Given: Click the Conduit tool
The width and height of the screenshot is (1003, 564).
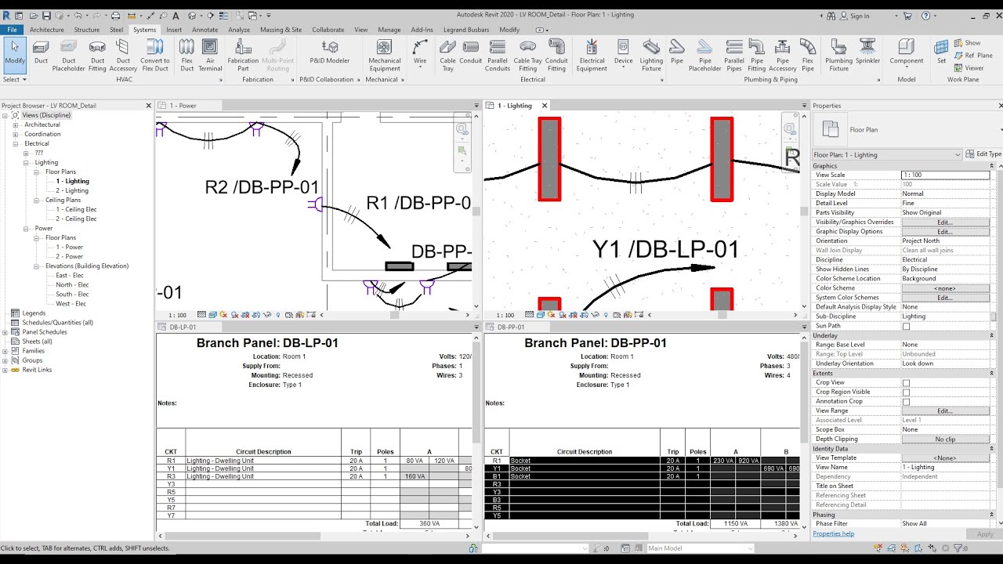Looking at the screenshot, I should coord(471,52).
